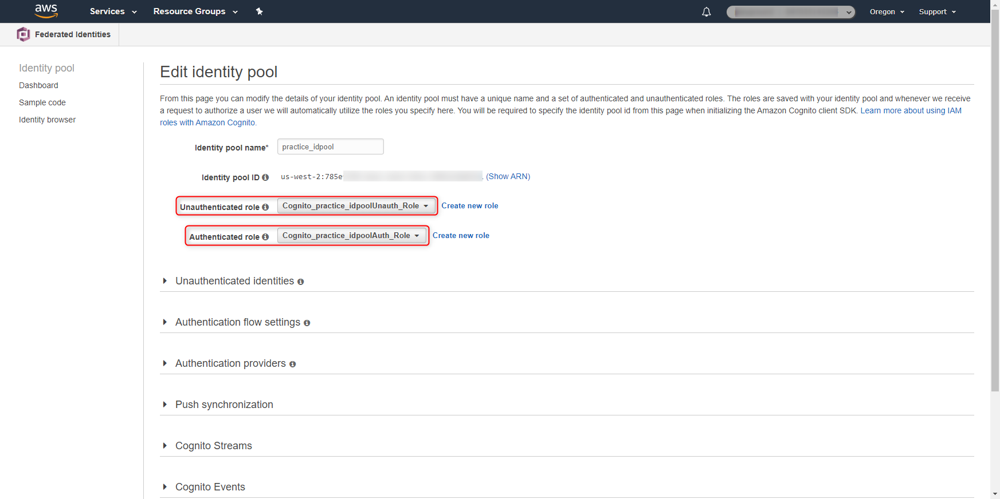This screenshot has height=499, width=1000.
Task: Click info icon beside Unauthenticated role label
Action: (x=265, y=207)
